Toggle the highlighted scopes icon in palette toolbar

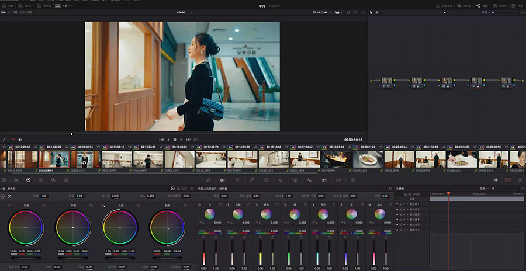tap(507, 180)
